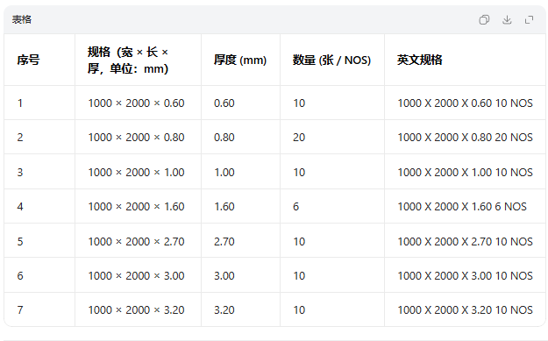Select the 厚度 (mm) column header

coord(240,60)
